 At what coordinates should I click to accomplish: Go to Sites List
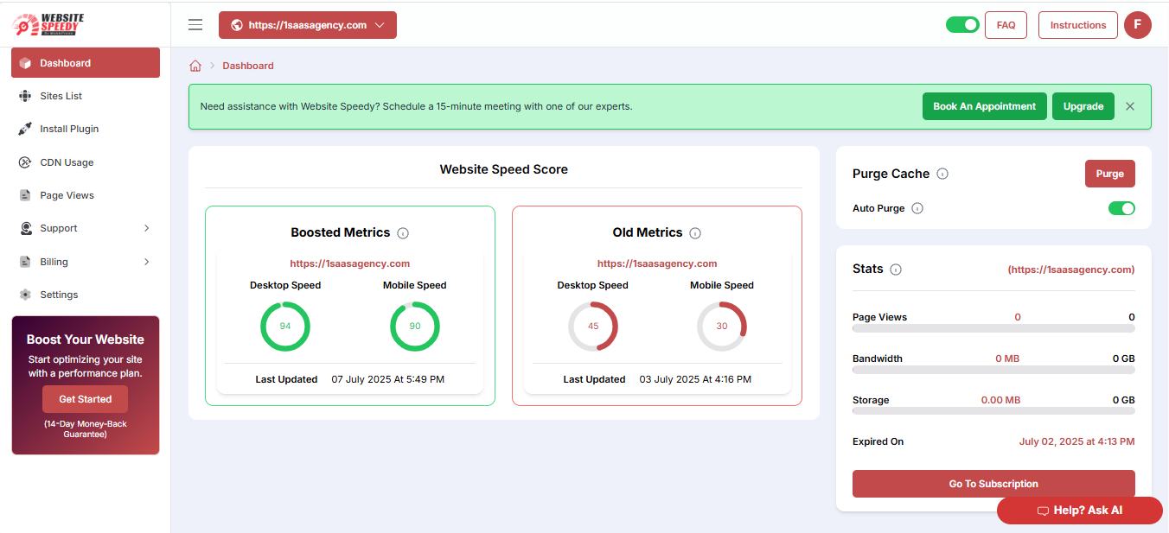[x=86, y=96]
